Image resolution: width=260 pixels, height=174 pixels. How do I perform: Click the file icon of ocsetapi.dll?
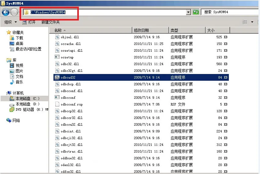57,50
